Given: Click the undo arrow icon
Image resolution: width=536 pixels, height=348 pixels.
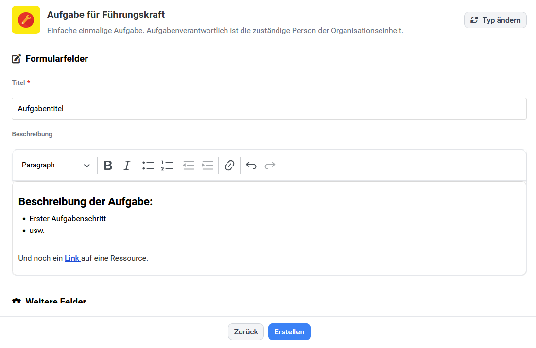Looking at the screenshot, I should point(251,165).
